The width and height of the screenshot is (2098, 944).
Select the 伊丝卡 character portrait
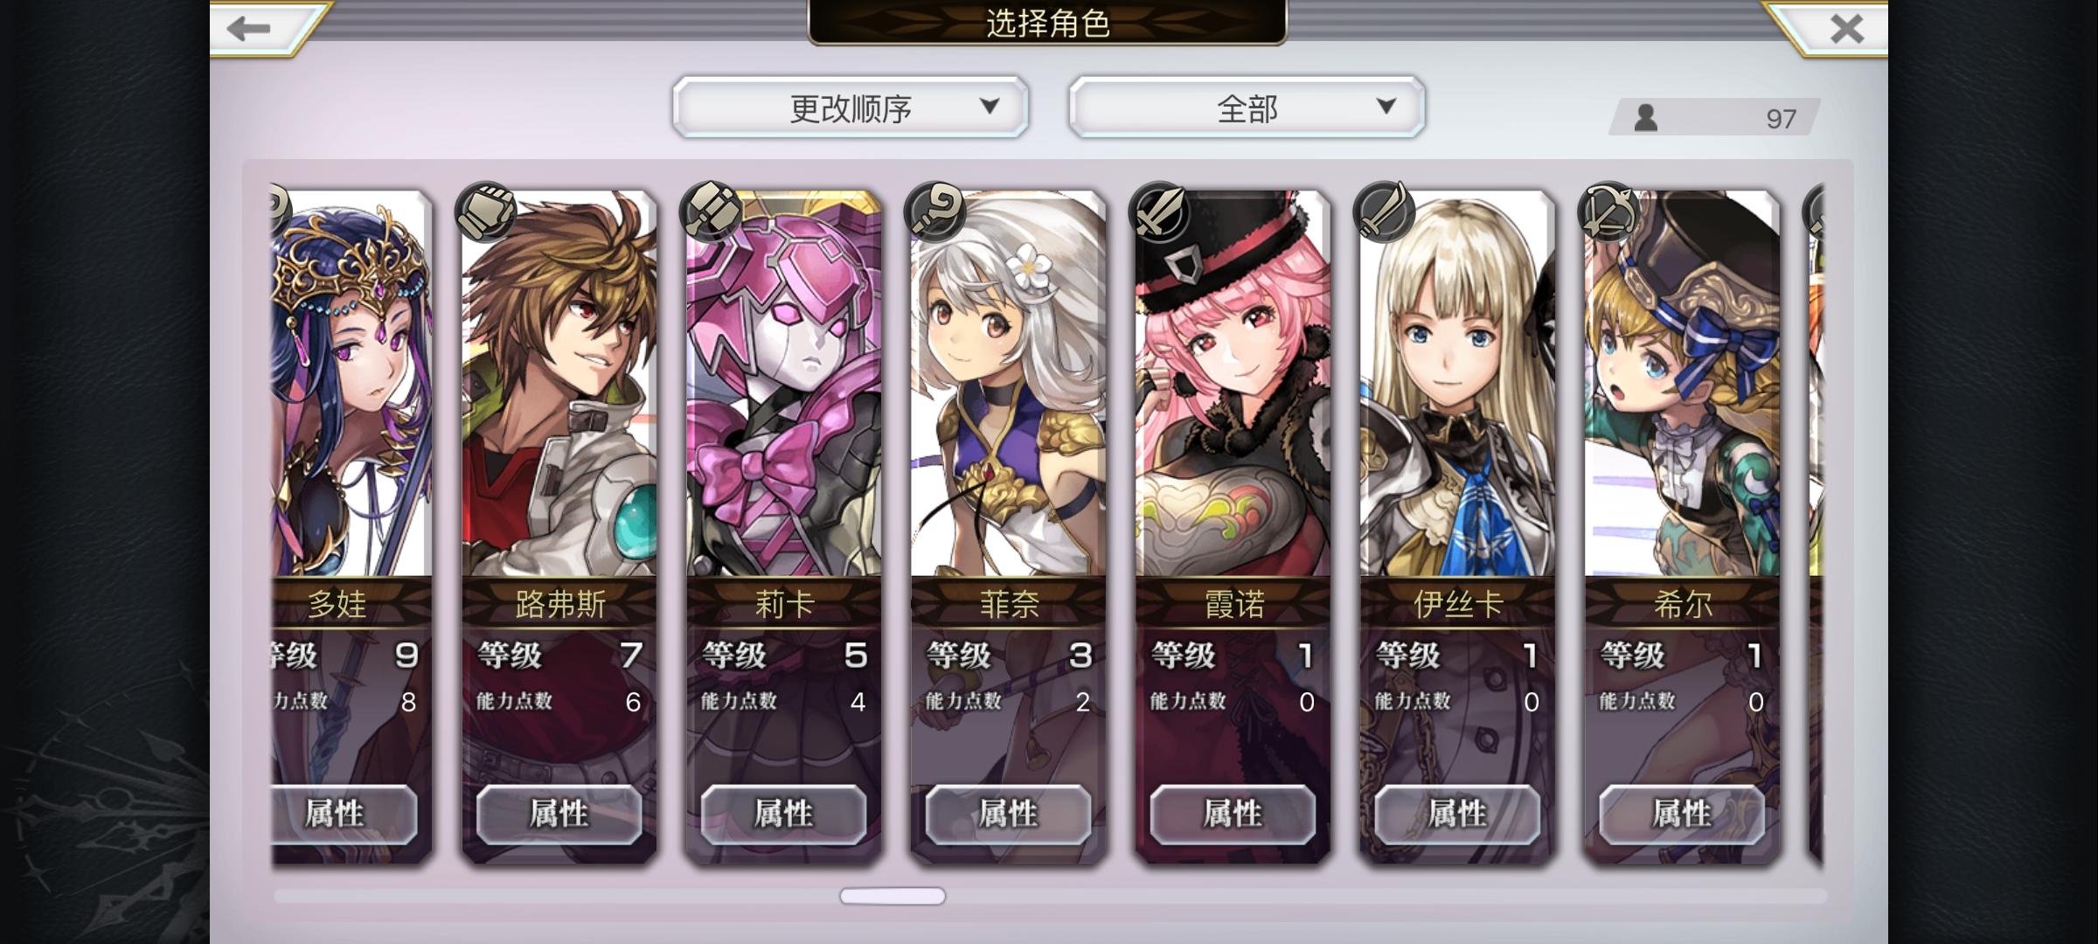coord(1457,385)
